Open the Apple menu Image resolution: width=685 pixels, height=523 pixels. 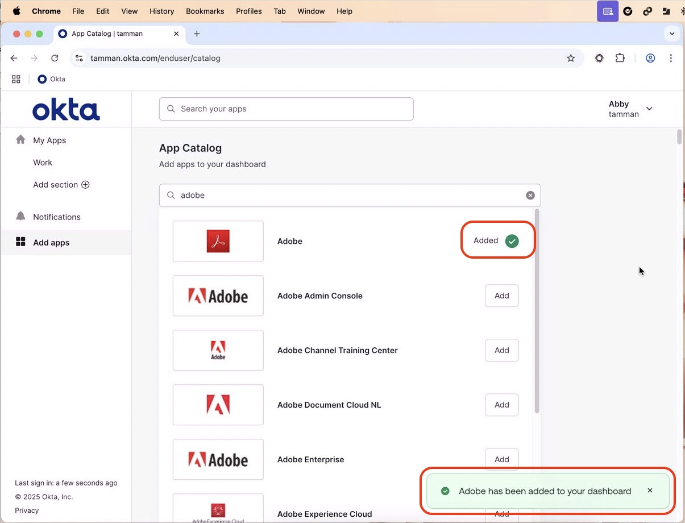point(16,11)
